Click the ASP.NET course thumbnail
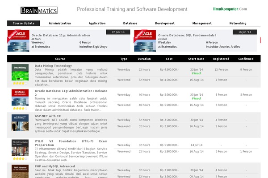Viewport: 268px width, 178px height. (20, 123)
